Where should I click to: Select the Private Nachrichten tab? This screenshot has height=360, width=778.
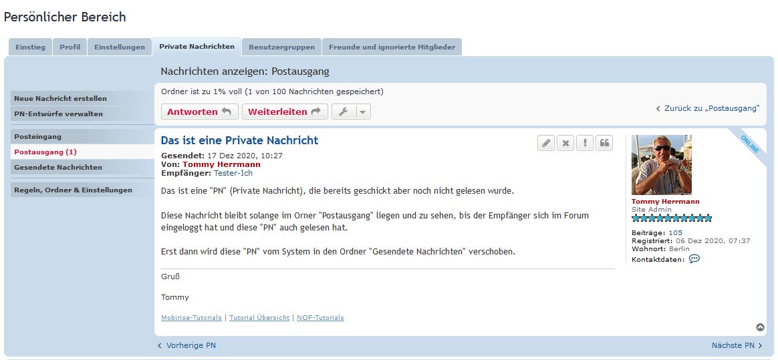197,47
